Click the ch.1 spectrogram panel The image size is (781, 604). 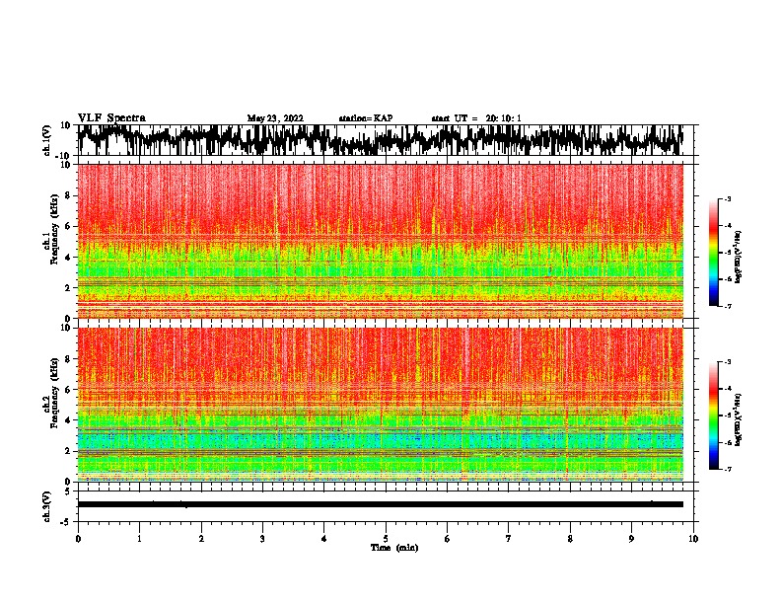coord(381,241)
